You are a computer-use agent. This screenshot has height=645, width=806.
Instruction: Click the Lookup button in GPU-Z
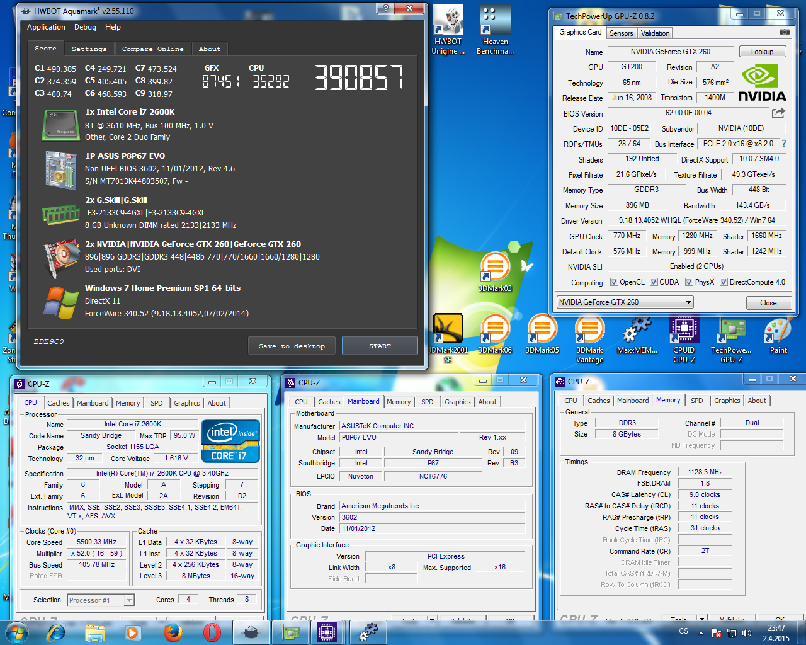(x=762, y=52)
